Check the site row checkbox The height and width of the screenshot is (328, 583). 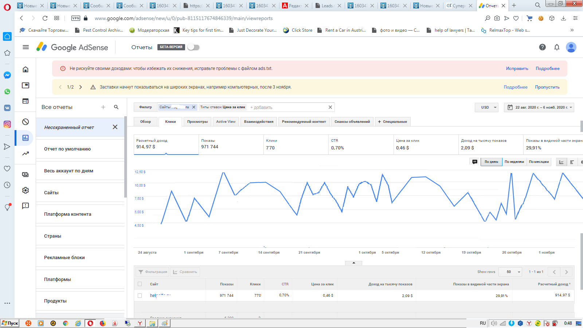140,296
